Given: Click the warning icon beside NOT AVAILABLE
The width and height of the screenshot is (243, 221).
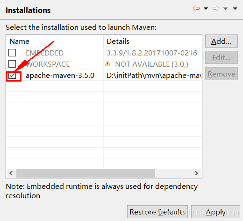Looking at the screenshot, I should (107, 64).
